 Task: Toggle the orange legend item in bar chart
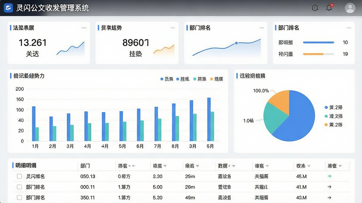click(217, 79)
